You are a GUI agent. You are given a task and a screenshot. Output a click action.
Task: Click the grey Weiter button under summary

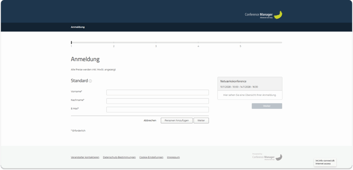[267, 106]
